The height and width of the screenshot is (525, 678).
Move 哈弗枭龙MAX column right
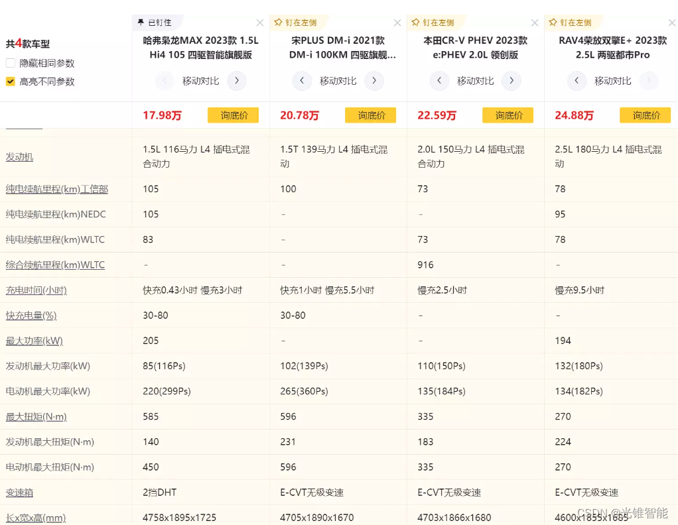coord(237,81)
